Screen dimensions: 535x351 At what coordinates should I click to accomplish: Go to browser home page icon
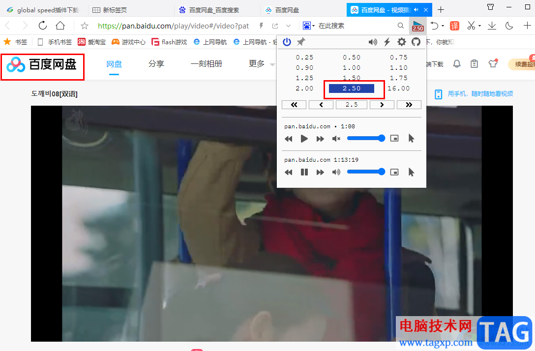point(60,26)
